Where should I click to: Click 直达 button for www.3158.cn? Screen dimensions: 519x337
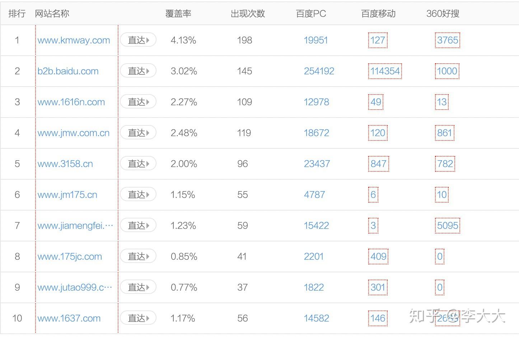(x=138, y=163)
